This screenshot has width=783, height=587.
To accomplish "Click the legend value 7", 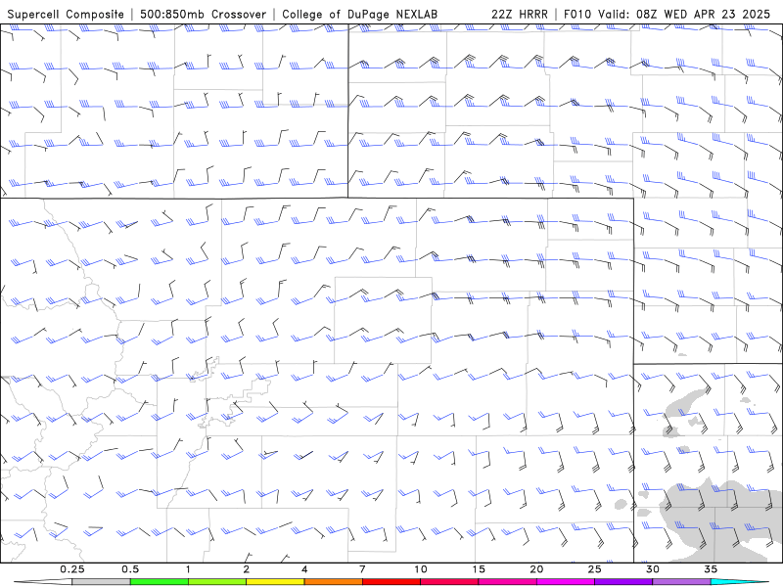I will click(x=362, y=569).
